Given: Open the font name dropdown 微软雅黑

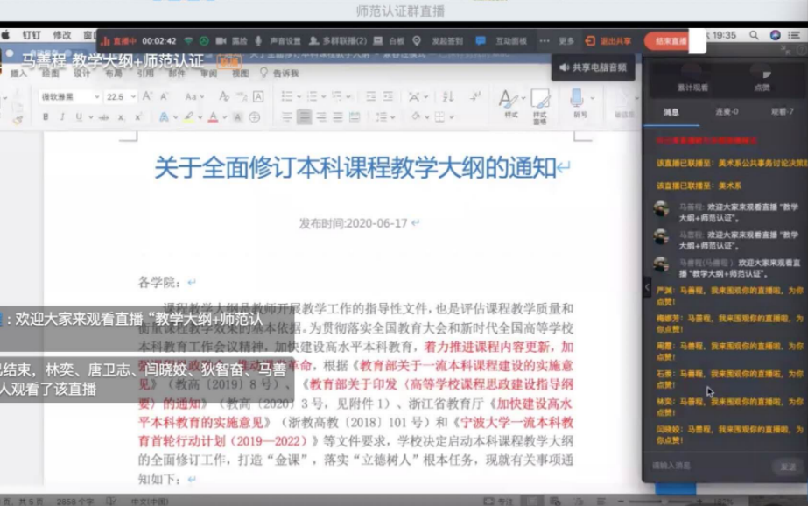Looking at the screenshot, I should (x=68, y=96).
